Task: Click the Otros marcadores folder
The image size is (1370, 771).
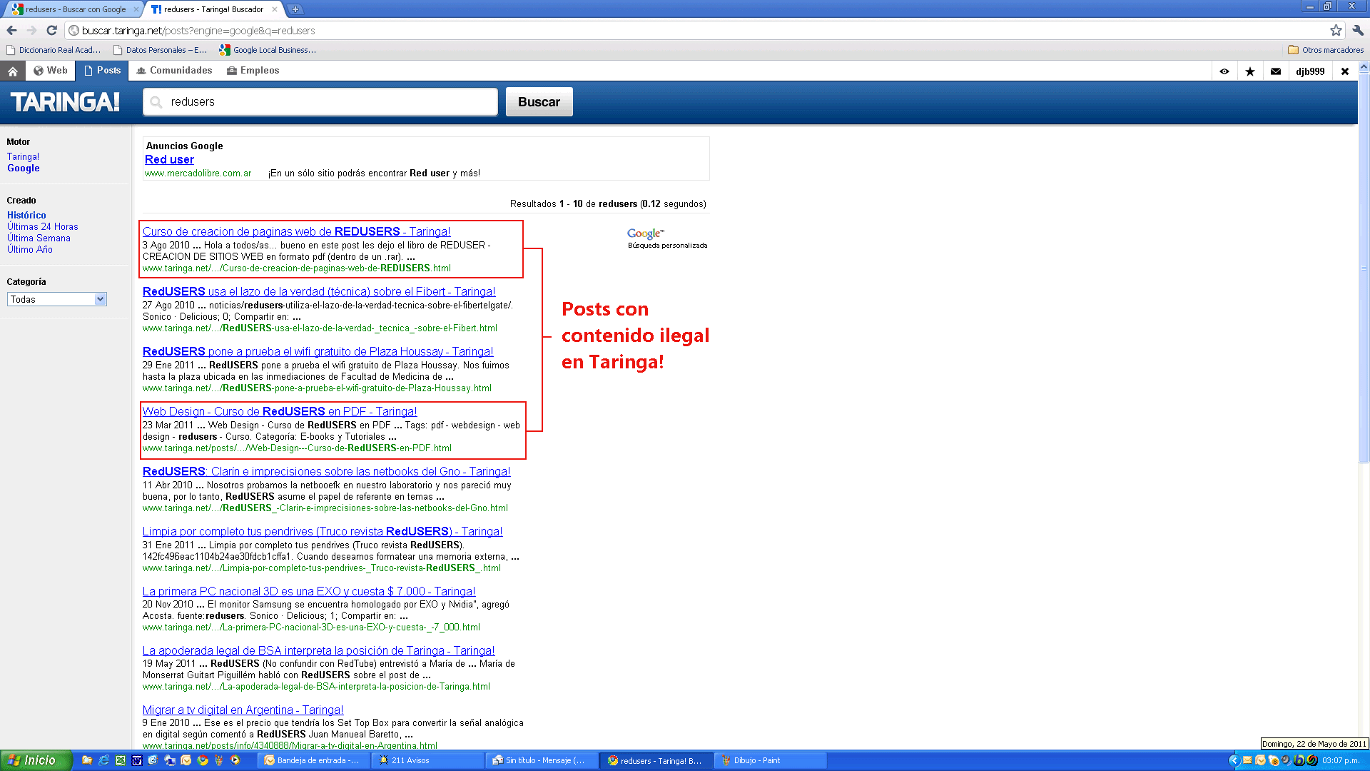Action: (1326, 50)
